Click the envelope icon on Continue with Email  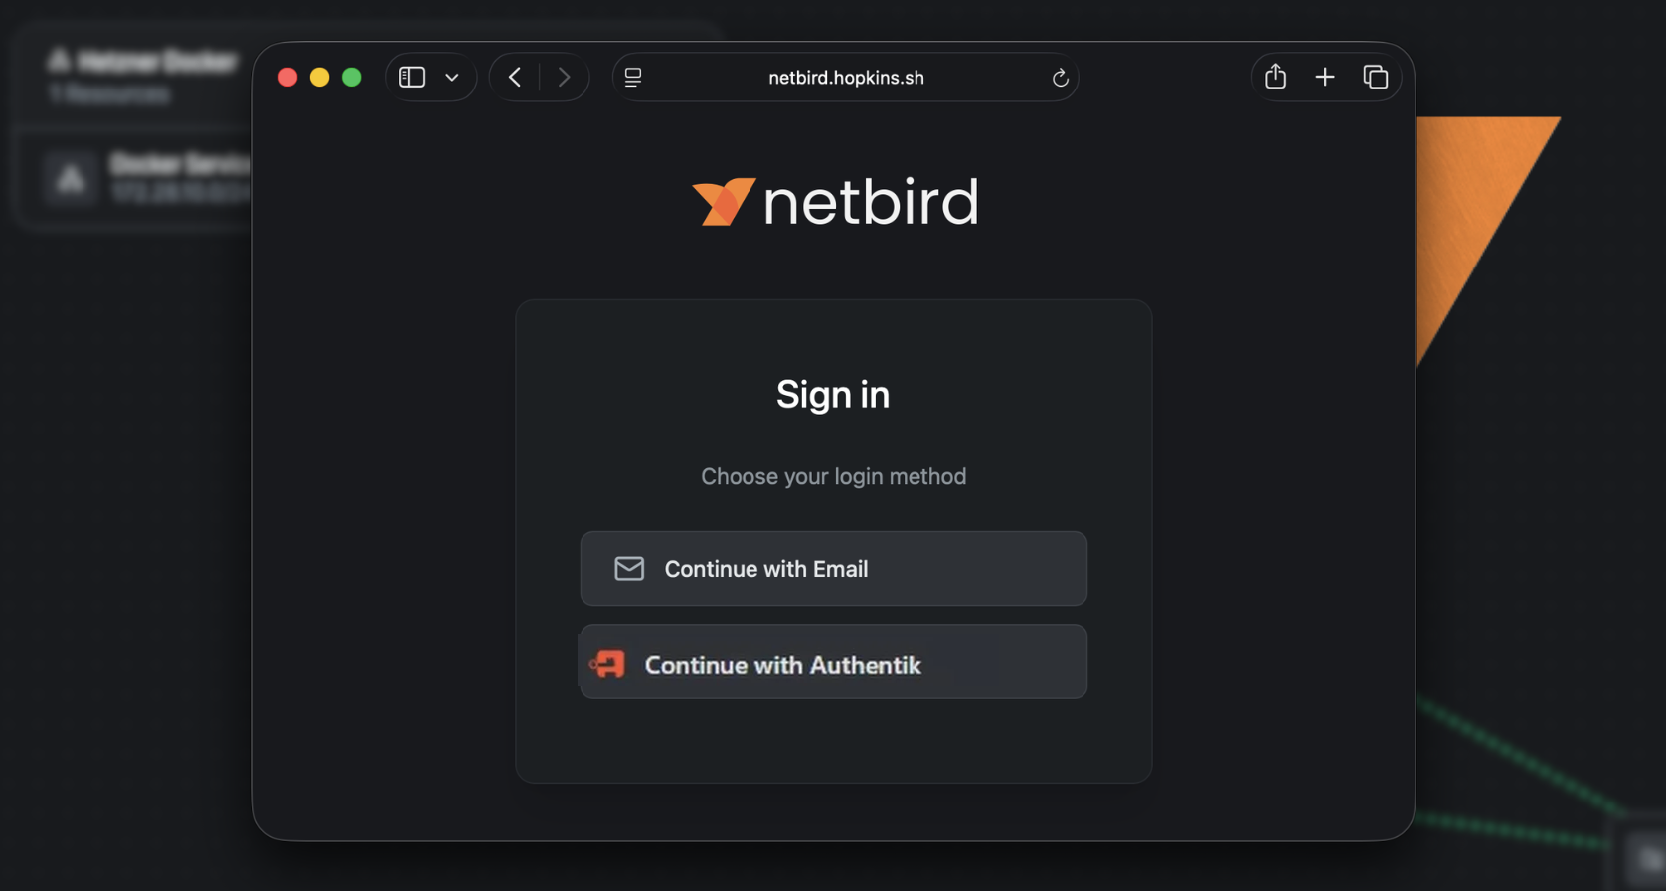629,568
